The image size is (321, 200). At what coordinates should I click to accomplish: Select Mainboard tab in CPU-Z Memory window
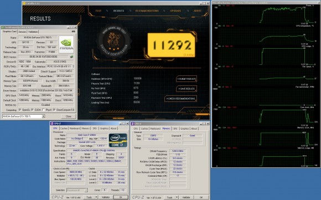[155, 129]
